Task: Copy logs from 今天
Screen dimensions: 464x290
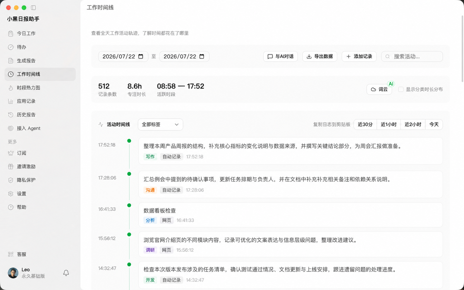Action: point(434,125)
